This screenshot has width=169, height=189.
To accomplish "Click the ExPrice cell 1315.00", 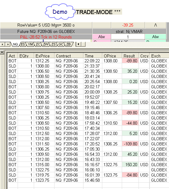I will tap(44, 165).
